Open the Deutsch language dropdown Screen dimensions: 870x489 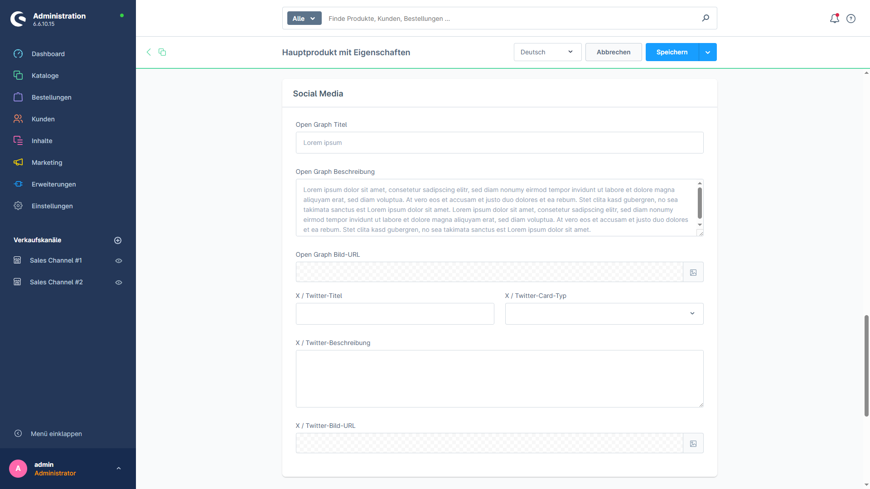(547, 52)
